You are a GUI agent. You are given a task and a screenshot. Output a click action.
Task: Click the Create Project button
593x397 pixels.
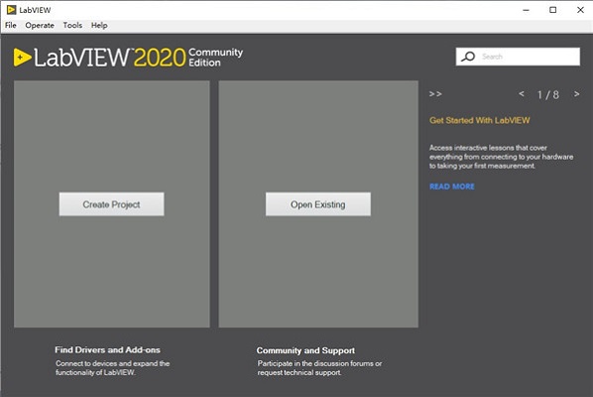click(112, 204)
